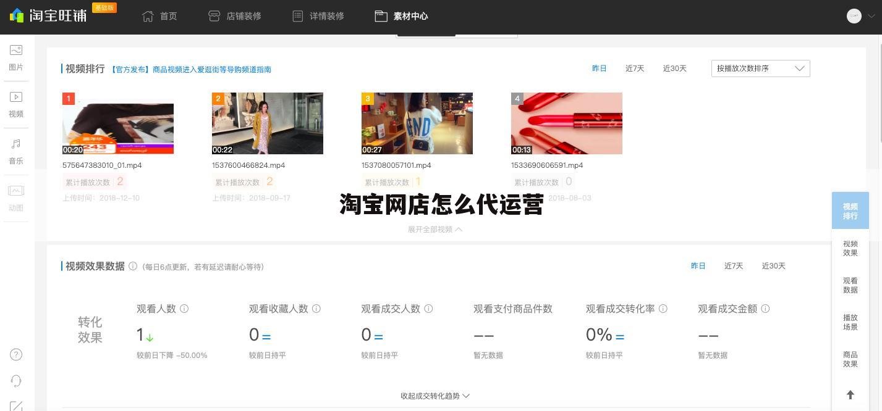This screenshot has height=411, width=882.
Task: Select 近7天 in video ranking filter
Action: coord(635,68)
